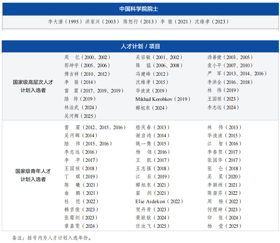The image size is (280, 243).
Task: Select 汤善健（2003、2005）entry
Action: pyautogui.click(x=230, y=57)
